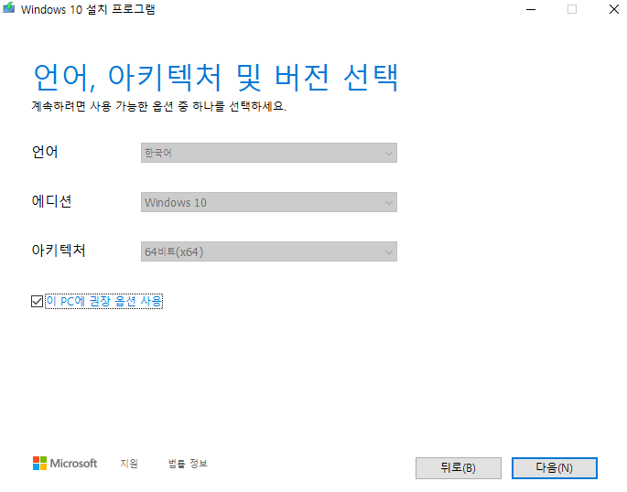The image size is (627, 492).
Task: Open the 언어 dropdown showing 한국어
Action: click(269, 153)
